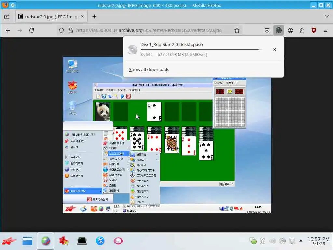Click the disc file icon in downloads panel
This screenshot has height=250, width=333.
(132, 50)
